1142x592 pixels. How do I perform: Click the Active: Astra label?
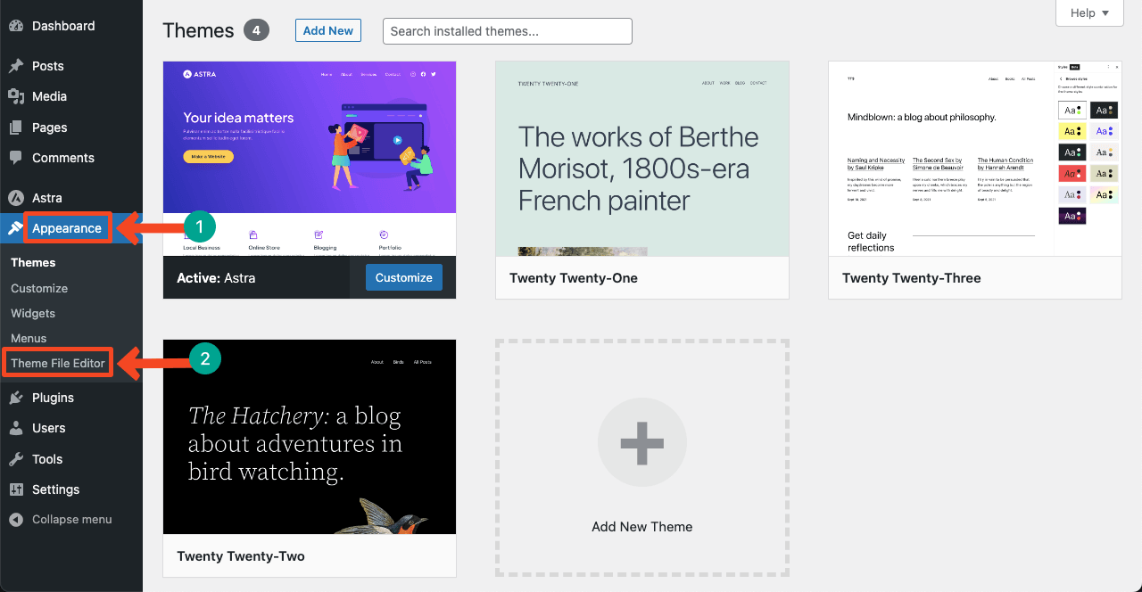(216, 277)
